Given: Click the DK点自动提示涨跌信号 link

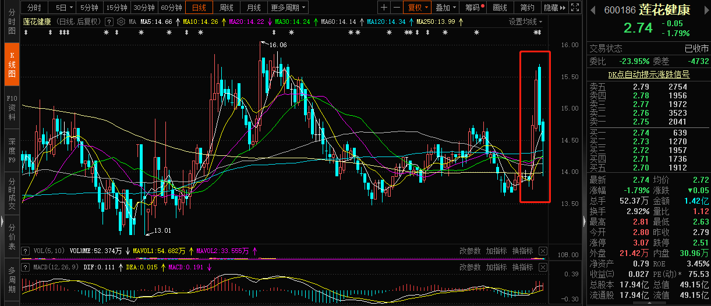Looking at the screenshot, I should pos(648,74).
